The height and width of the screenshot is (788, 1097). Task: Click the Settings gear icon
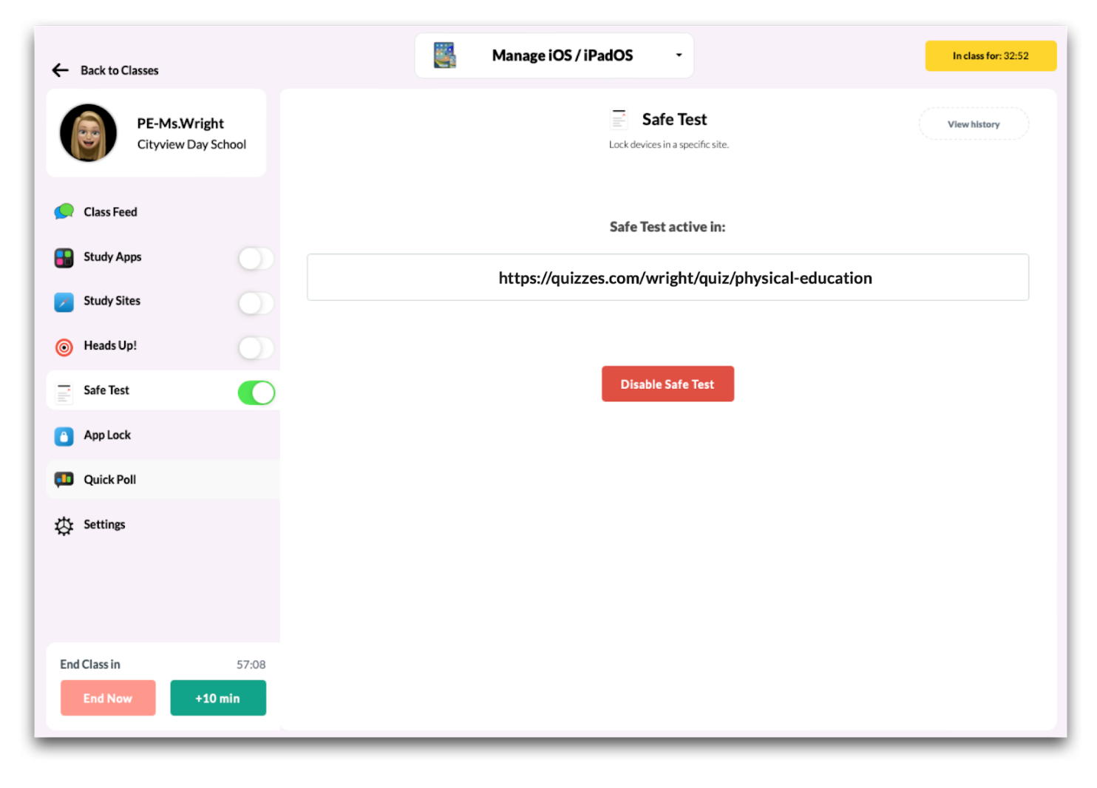click(x=64, y=526)
